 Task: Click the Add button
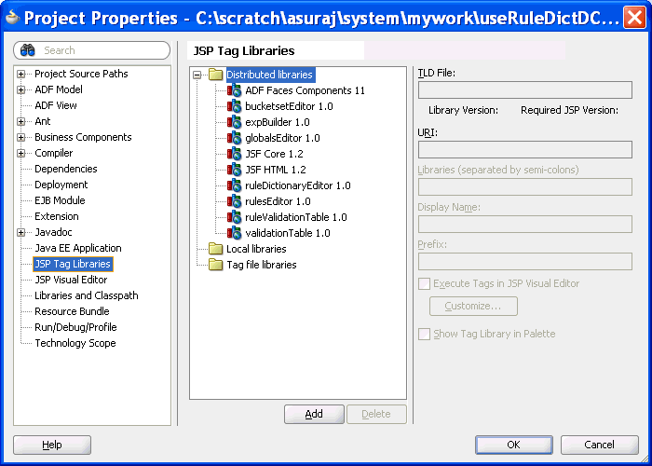coord(314,414)
